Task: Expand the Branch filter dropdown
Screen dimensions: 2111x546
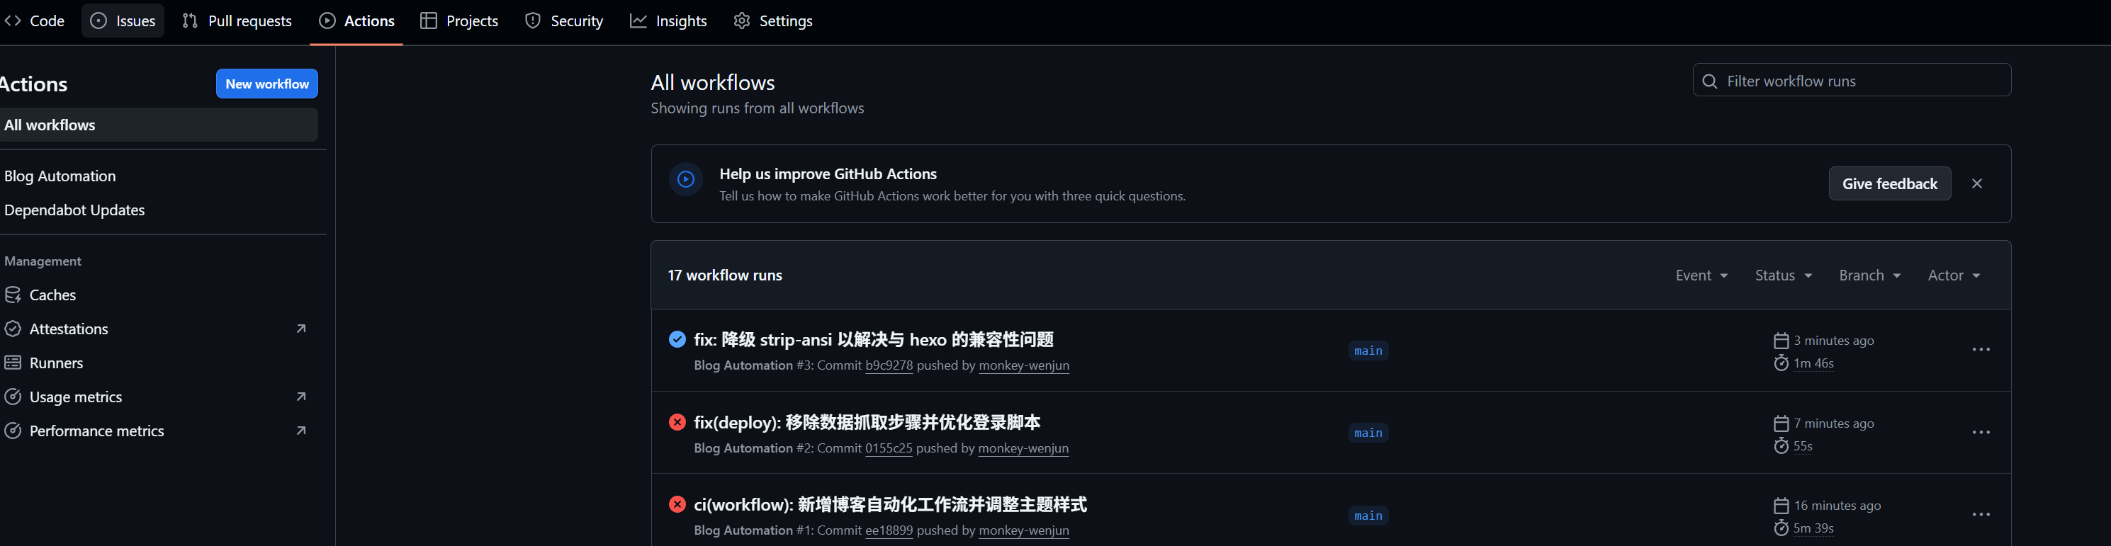Action: pos(1869,275)
